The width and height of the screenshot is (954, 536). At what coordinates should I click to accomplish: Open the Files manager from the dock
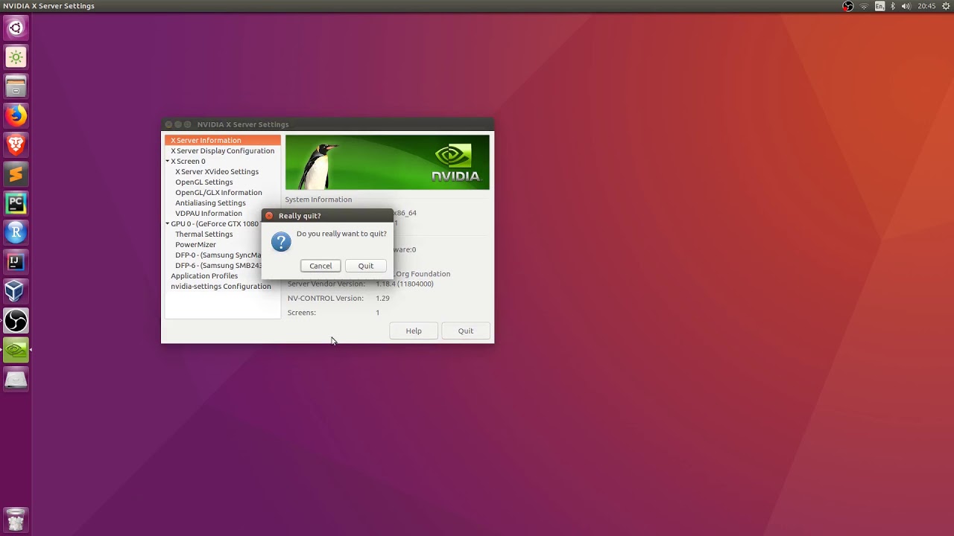pos(16,86)
